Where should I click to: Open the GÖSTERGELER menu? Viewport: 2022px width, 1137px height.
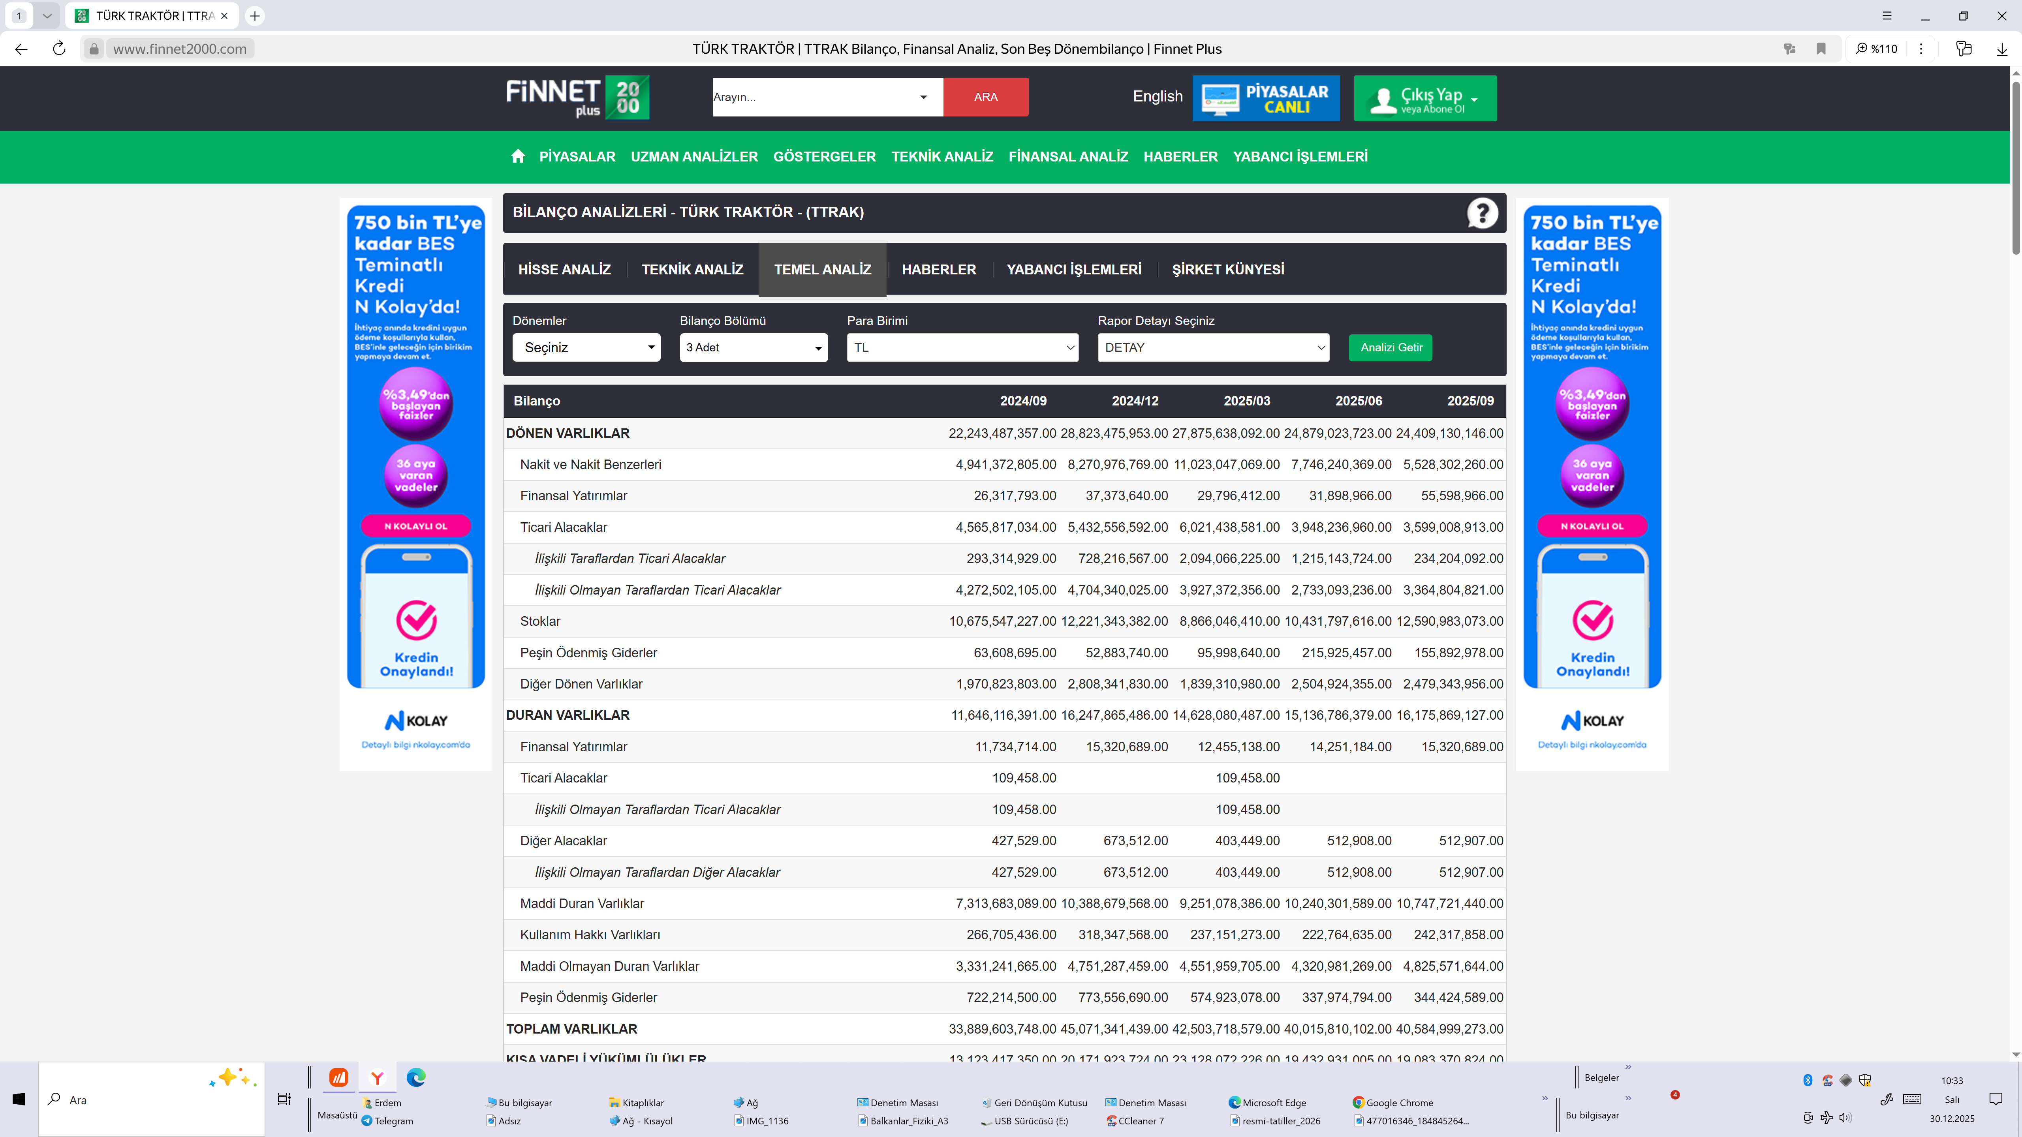(x=824, y=157)
